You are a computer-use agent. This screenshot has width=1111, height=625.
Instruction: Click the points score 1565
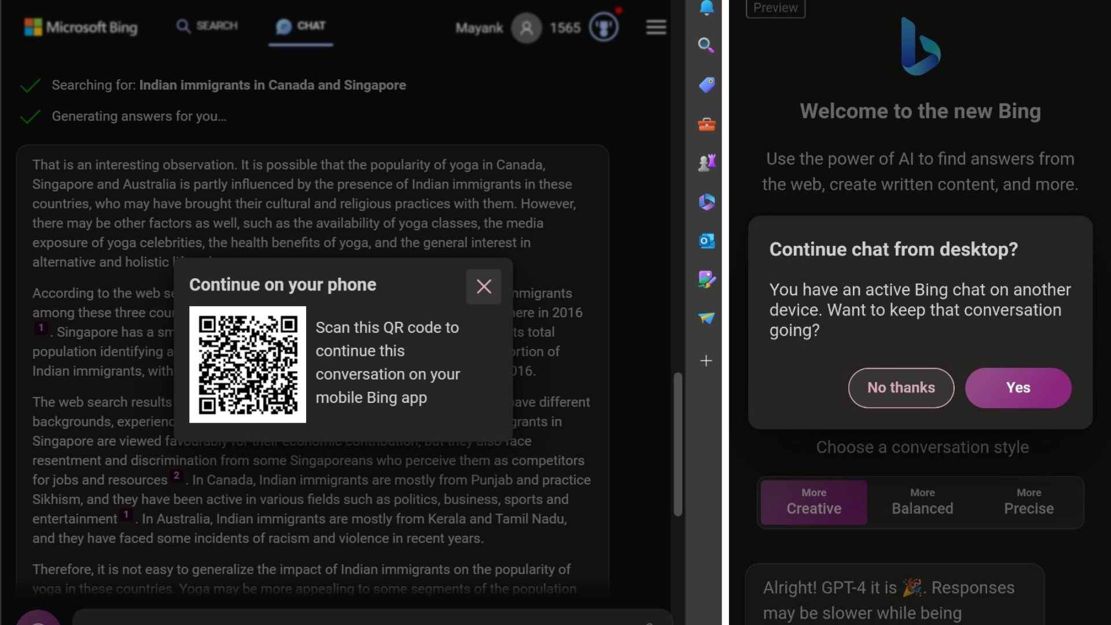[x=565, y=26]
